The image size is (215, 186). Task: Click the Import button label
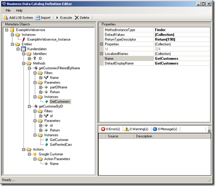(45, 17)
